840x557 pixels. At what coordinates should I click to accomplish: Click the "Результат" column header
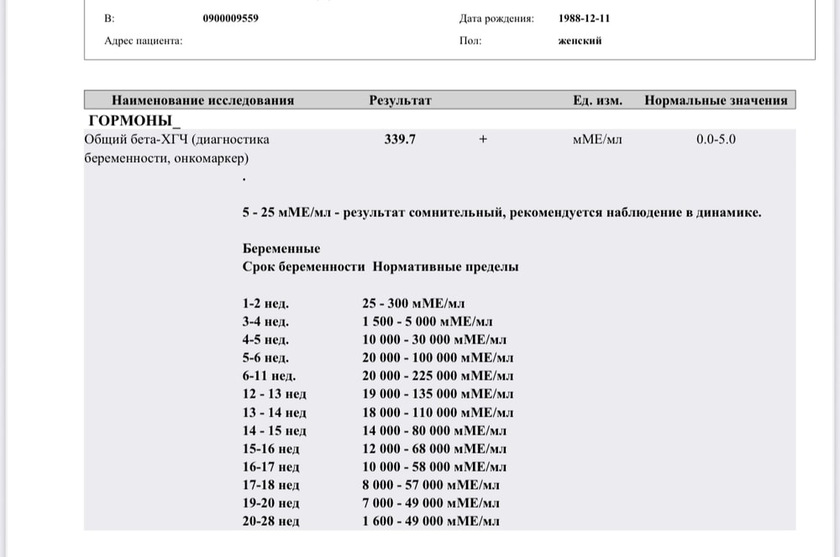[x=400, y=101]
